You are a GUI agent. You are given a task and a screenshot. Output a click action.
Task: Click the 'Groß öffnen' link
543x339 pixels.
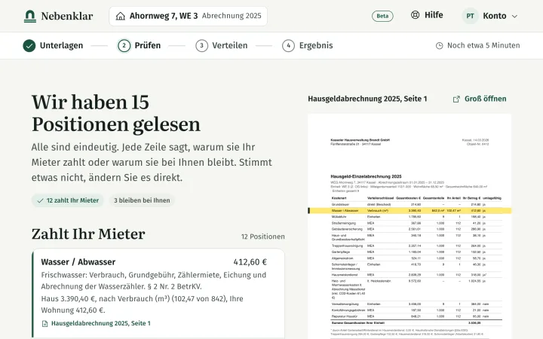(485, 99)
